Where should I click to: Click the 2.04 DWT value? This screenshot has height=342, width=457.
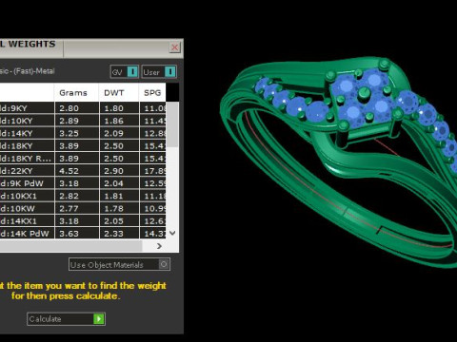113,183
